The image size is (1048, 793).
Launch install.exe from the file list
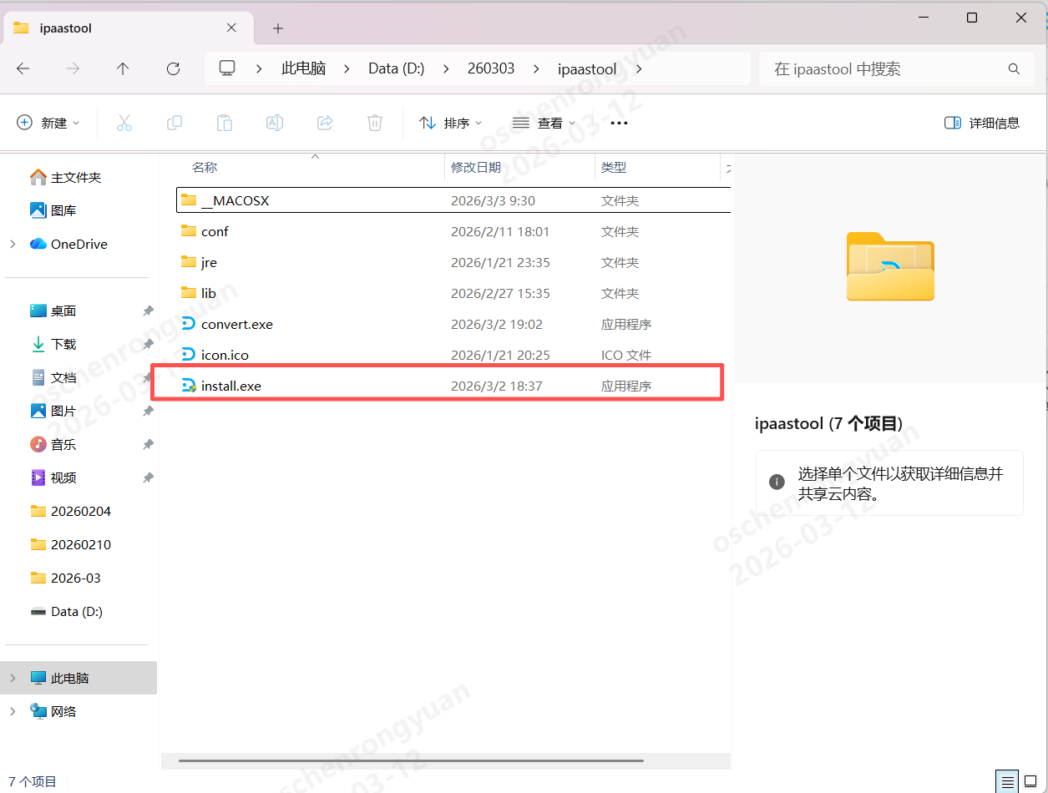click(231, 385)
